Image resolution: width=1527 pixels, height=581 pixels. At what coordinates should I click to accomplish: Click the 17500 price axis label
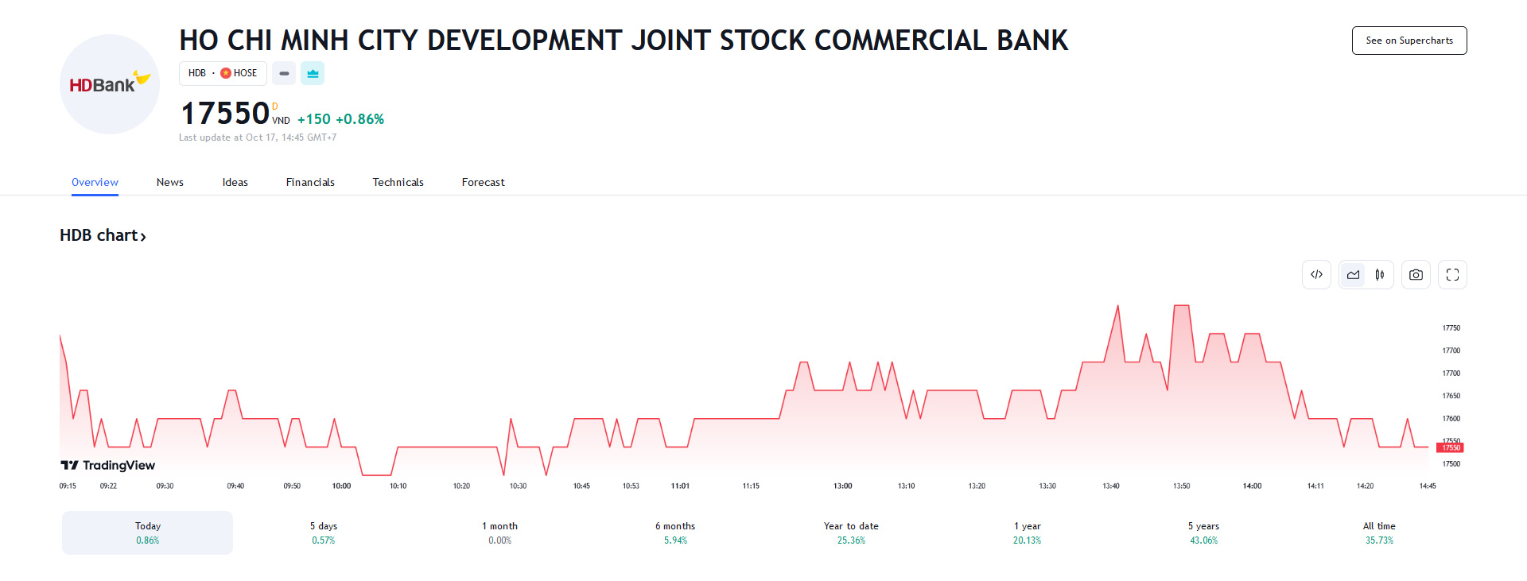tap(1451, 463)
